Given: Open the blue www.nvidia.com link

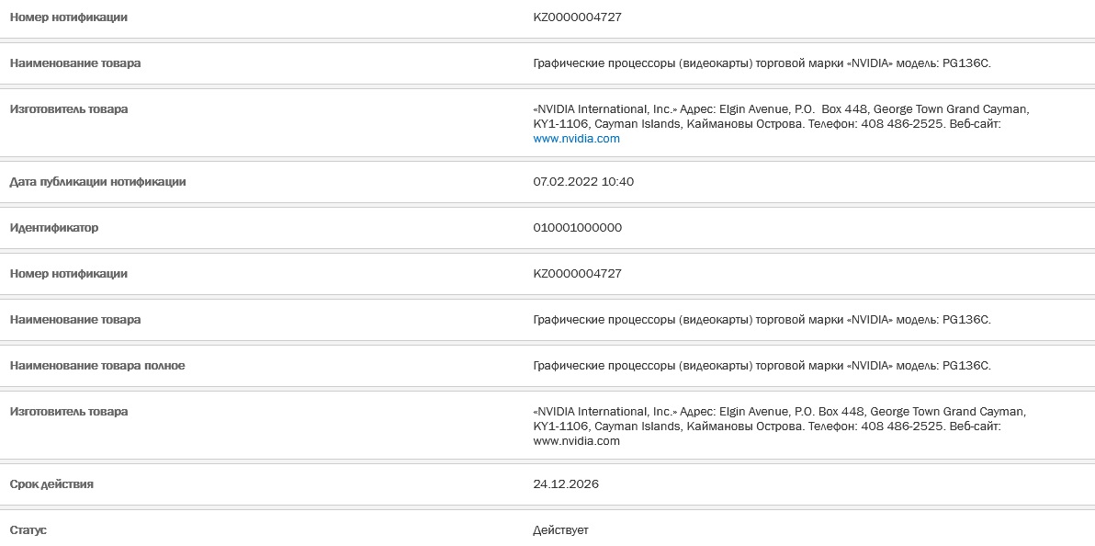Looking at the screenshot, I should pyautogui.click(x=576, y=139).
